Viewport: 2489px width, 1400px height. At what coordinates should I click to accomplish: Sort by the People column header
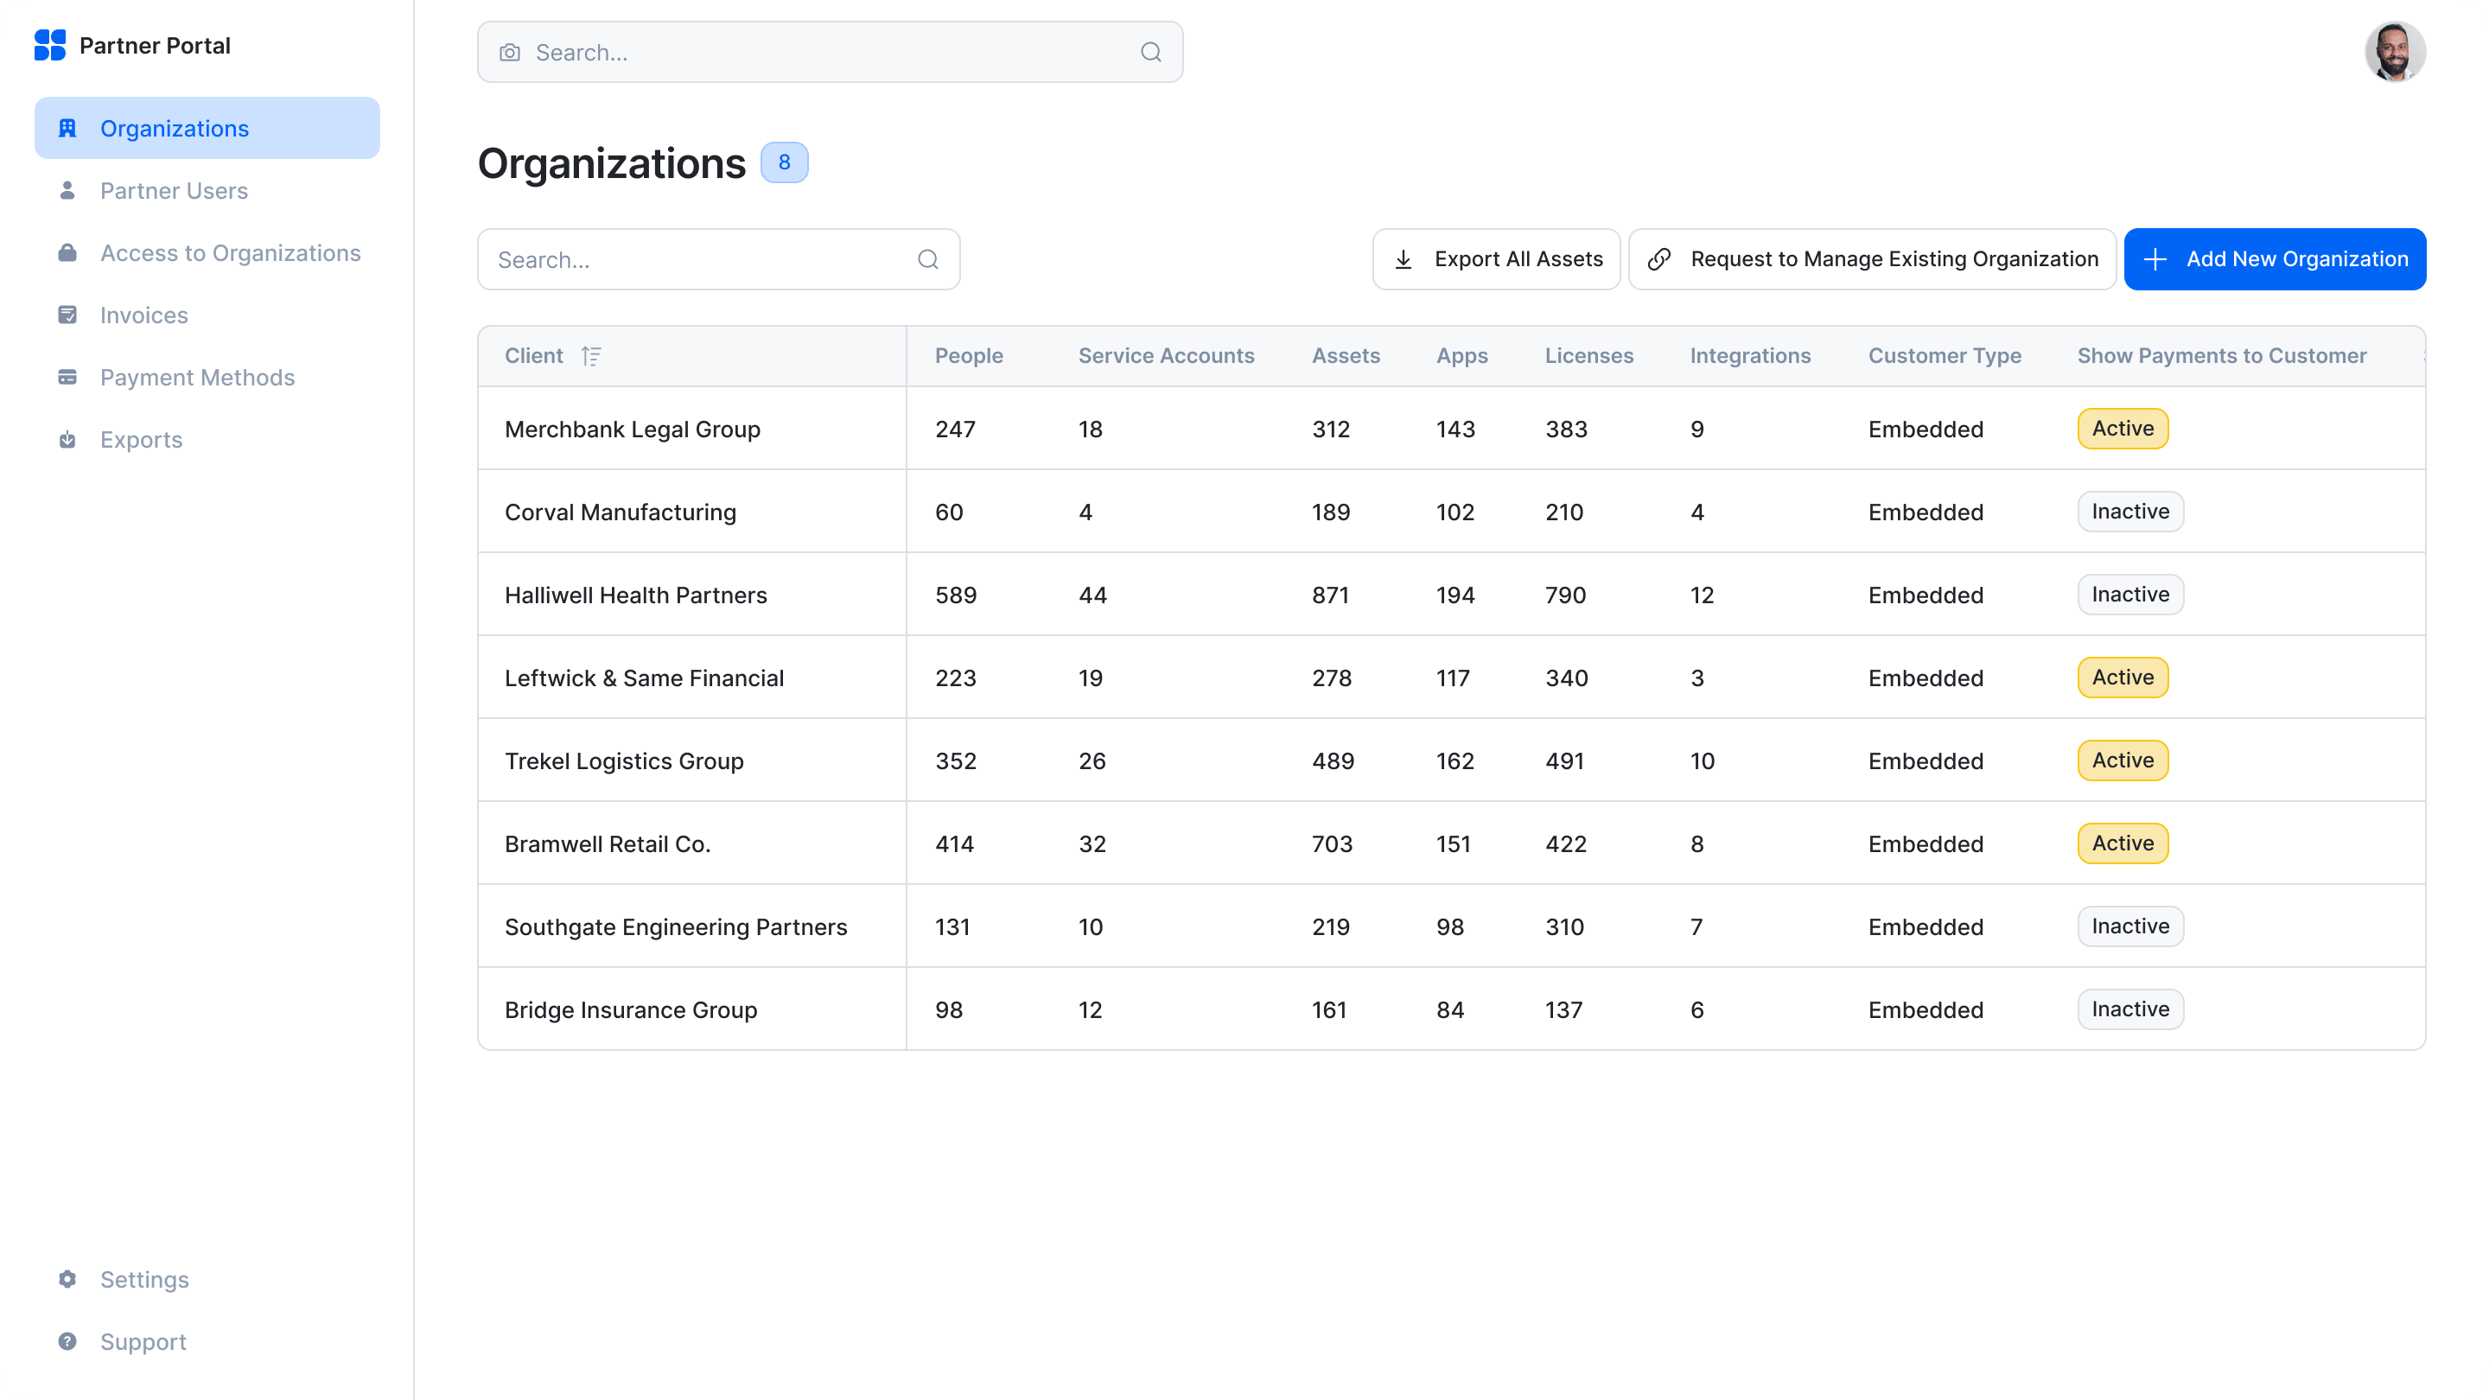coord(969,355)
